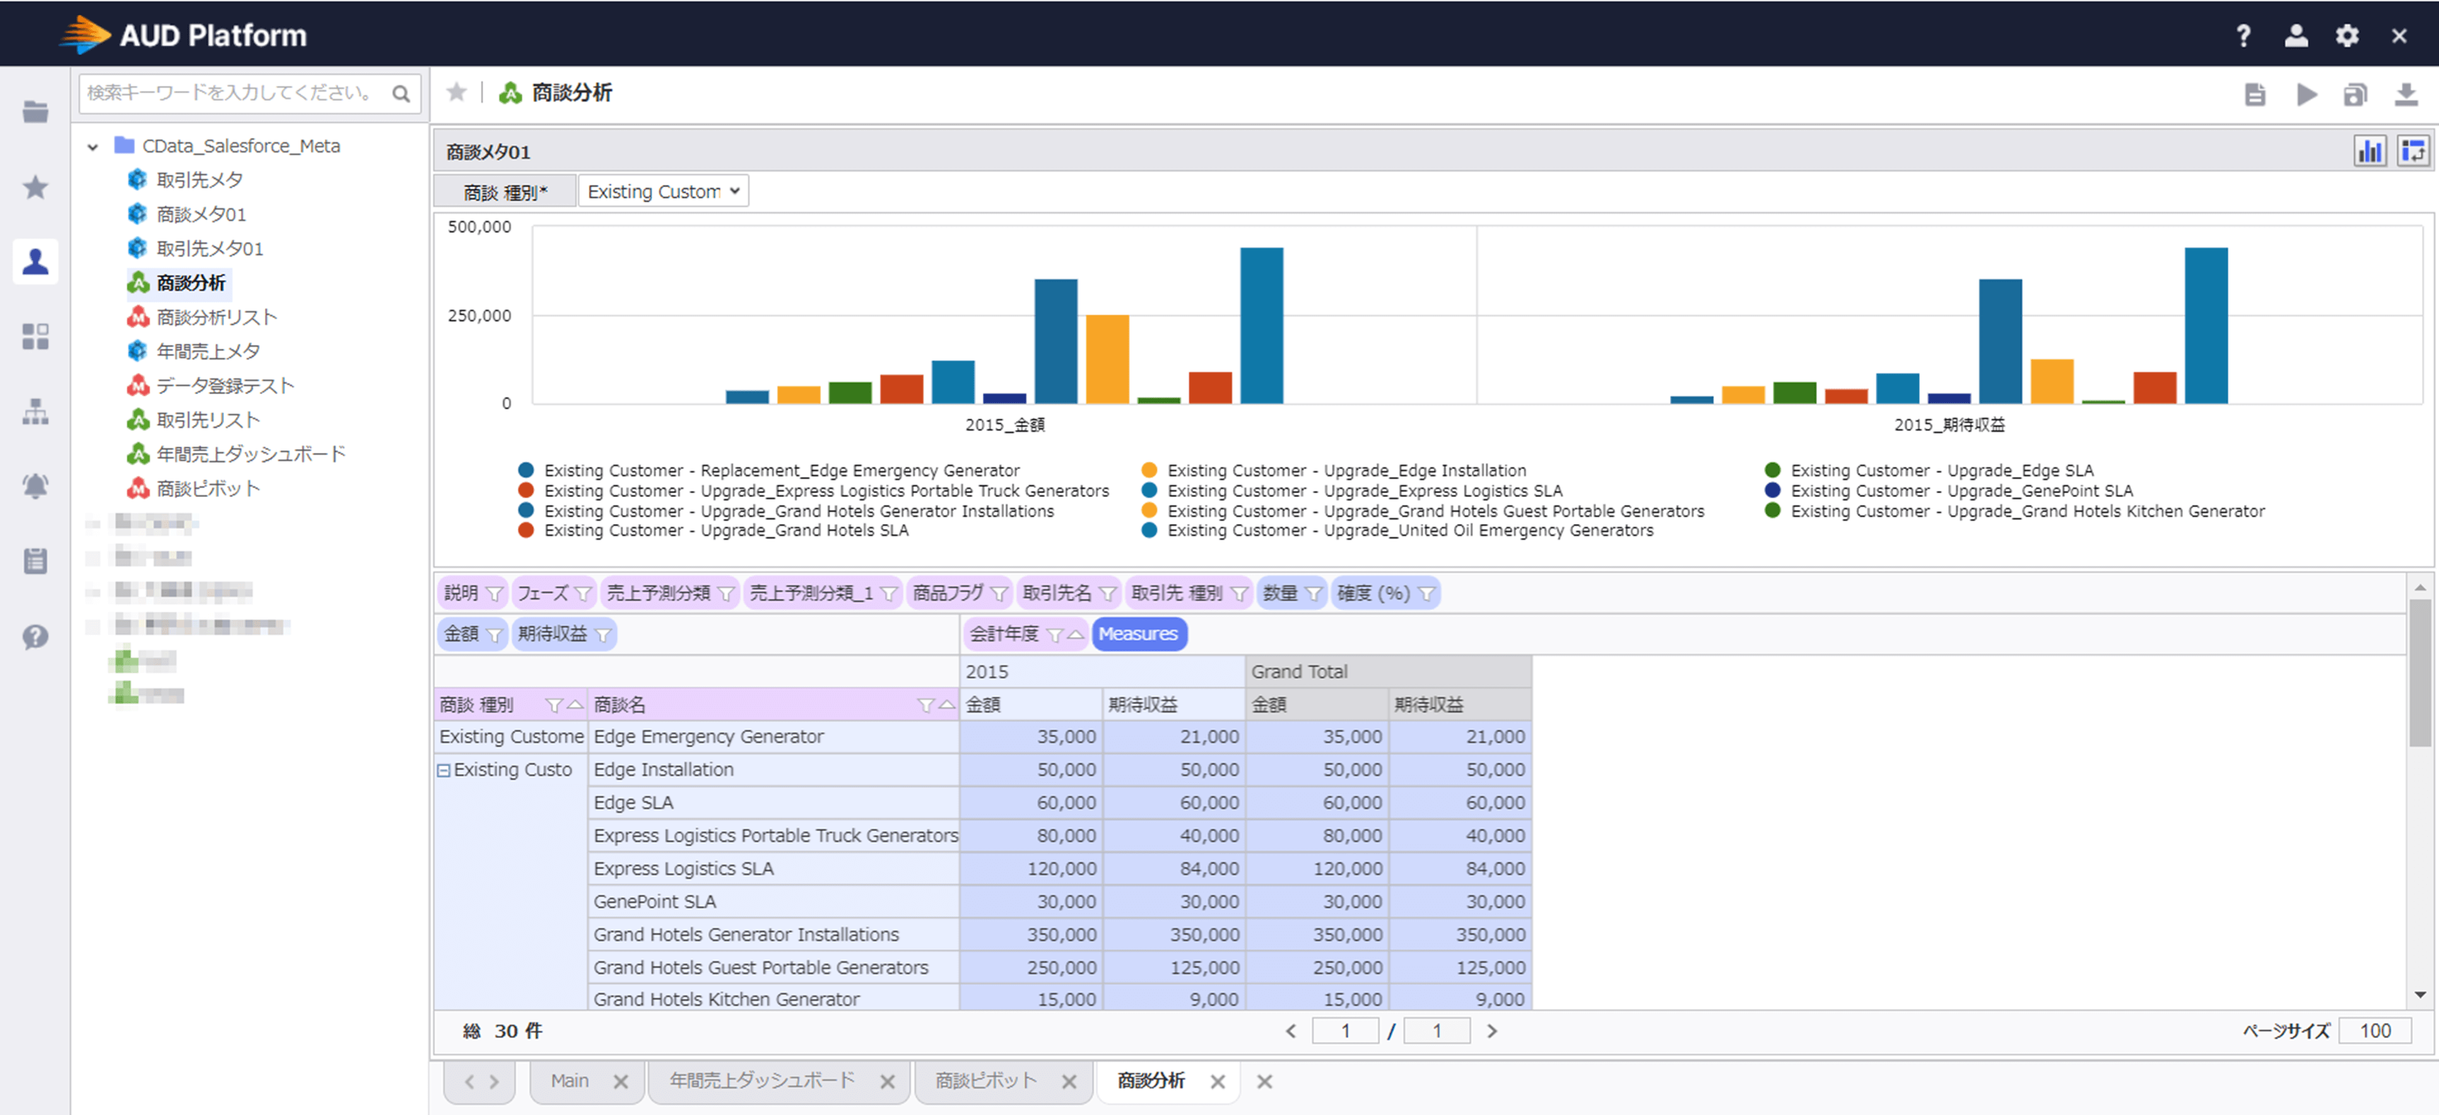This screenshot has width=2439, height=1115.
Task: Open 商談分析リスト in the tree
Action: 216,317
